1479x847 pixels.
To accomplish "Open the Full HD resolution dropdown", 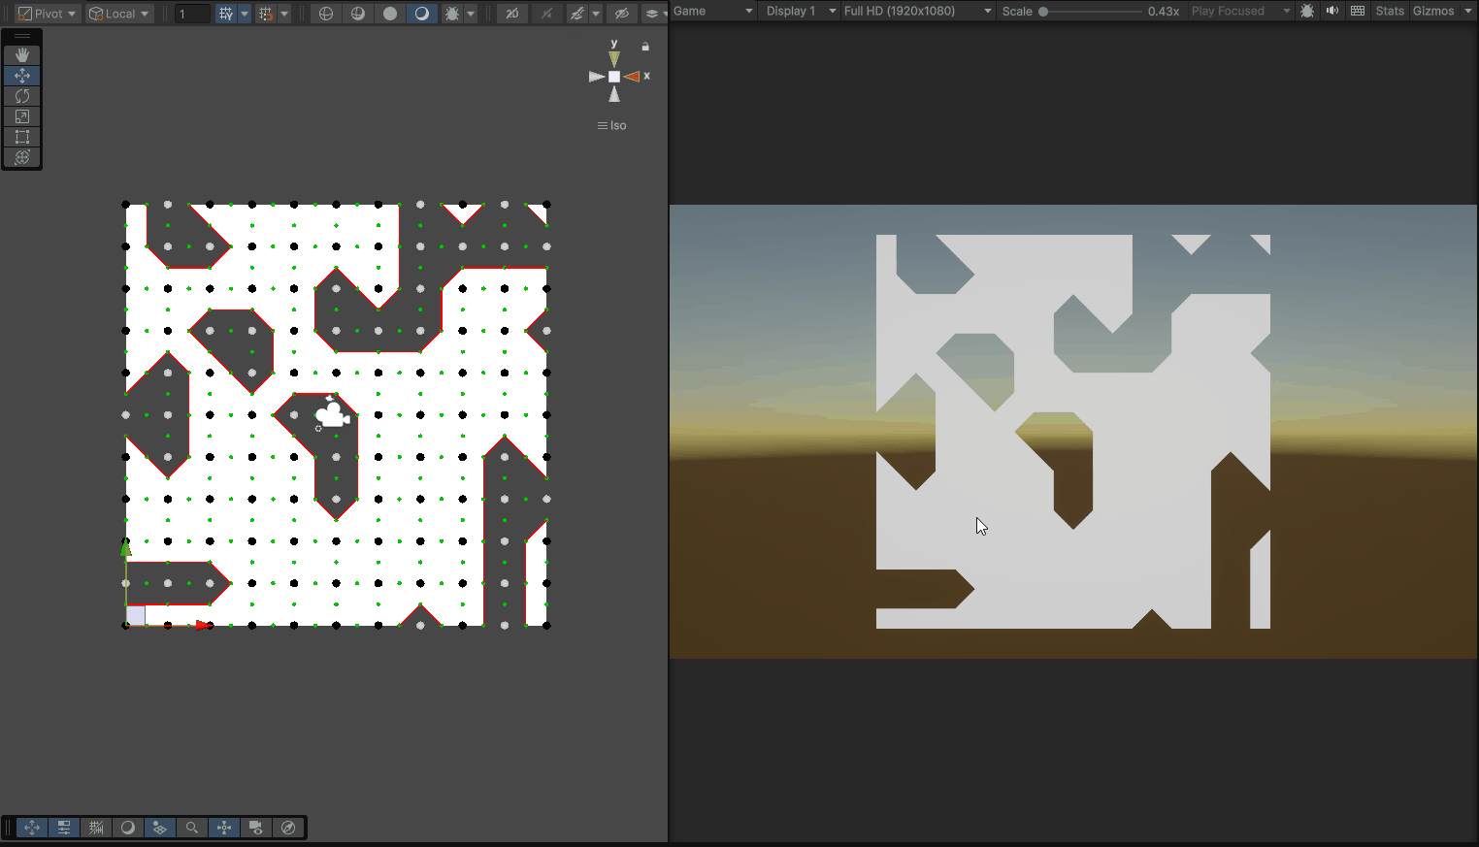I will pos(917,11).
